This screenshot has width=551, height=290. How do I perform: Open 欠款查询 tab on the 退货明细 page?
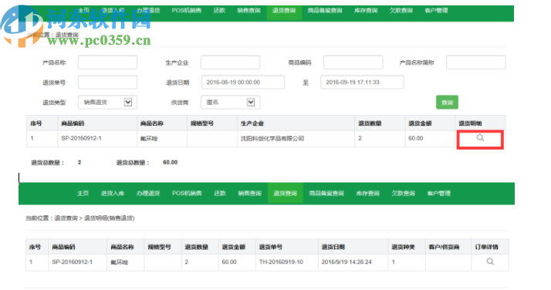pyautogui.click(x=403, y=193)
